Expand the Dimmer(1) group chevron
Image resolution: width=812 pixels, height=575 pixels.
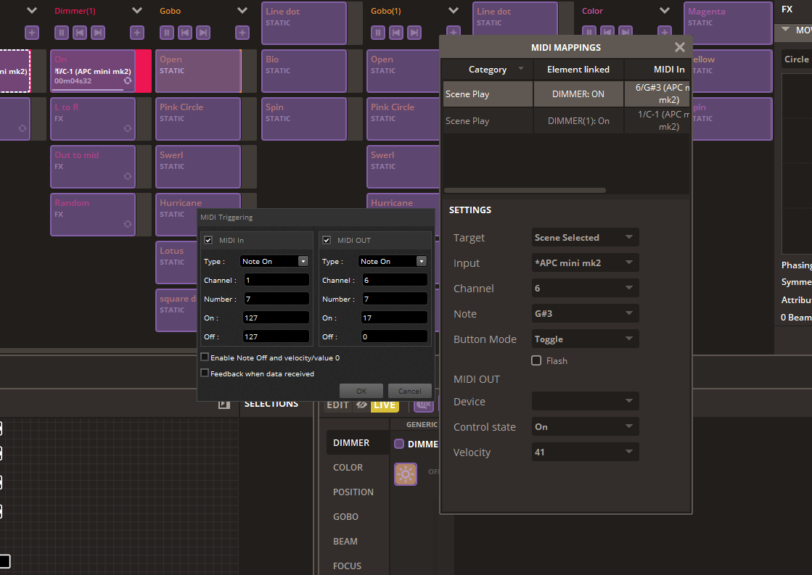(136, 10)
